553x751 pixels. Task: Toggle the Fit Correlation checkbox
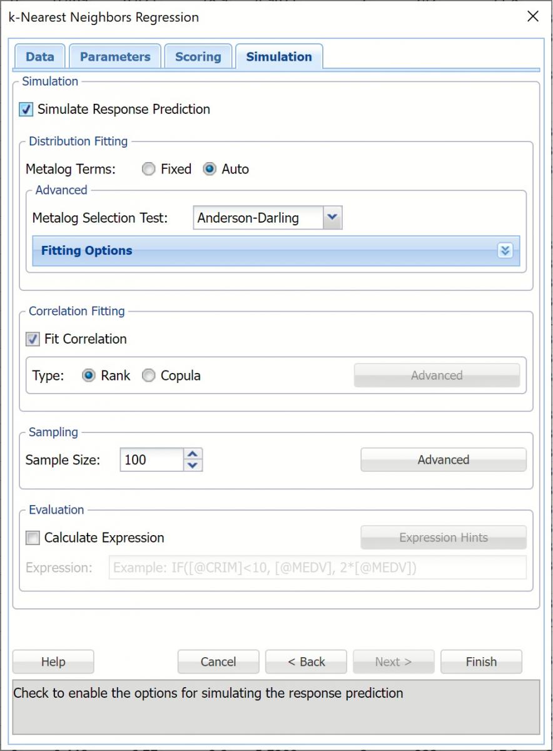coord(33,339)
